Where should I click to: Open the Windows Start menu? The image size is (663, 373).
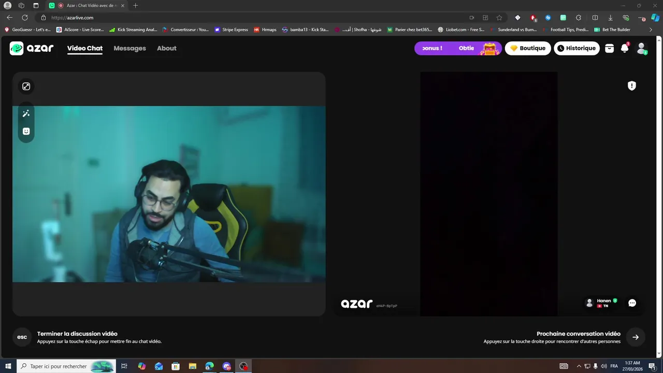tap(8, 366)
